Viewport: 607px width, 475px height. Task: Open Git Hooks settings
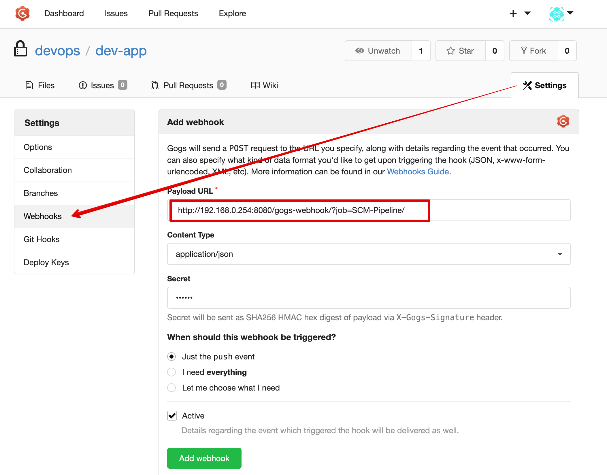coord(74,240)
